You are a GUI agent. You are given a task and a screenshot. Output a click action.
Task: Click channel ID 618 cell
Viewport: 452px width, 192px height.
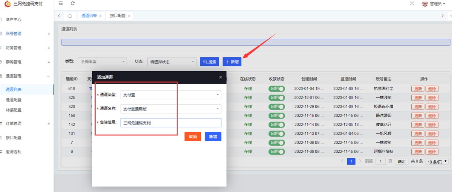72,89
